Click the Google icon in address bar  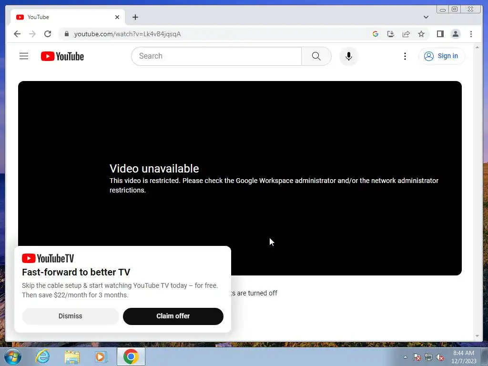point(376,34)
